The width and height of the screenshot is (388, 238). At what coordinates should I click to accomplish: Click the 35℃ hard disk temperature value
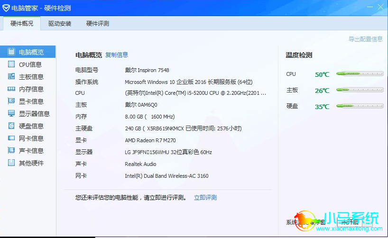pyautogui.click(x=322, y=107)
